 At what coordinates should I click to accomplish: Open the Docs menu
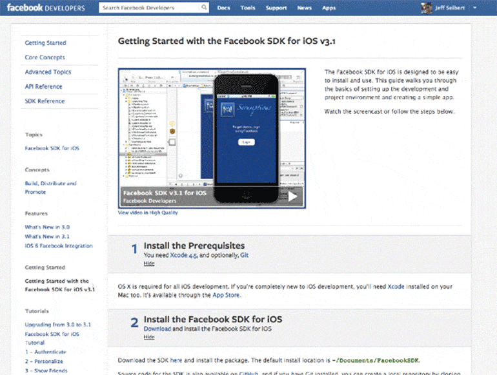click(x=223, y=8)
